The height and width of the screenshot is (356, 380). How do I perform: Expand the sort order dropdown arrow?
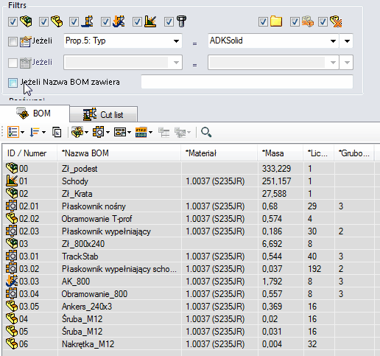pos(43,133)
